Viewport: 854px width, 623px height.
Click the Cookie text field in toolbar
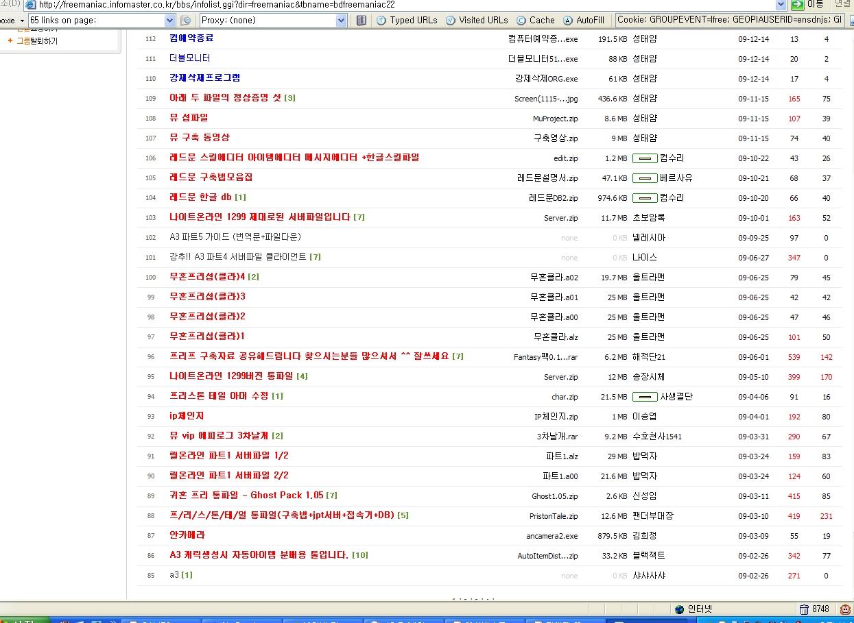[x=729, y=21]
